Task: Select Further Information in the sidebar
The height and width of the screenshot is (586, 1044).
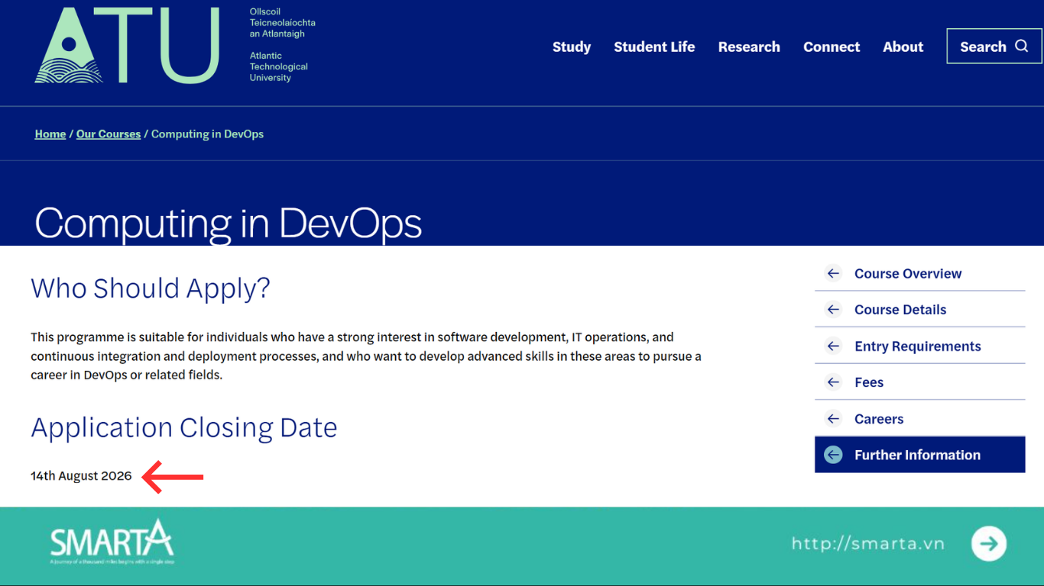Action: click(917, 454)
